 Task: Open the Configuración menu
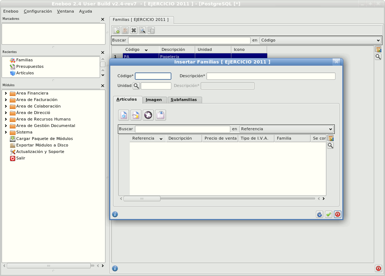click(38, 11)
